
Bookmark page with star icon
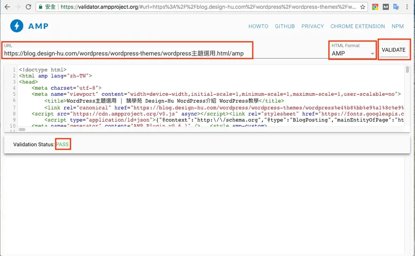coord(363,7)
